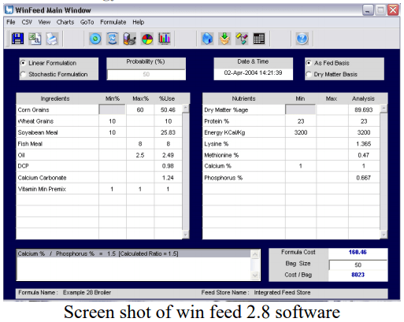This screenshot has height=322, width=404.
Task: Click the feed bag and pan icon
Action: coord(130,39)
